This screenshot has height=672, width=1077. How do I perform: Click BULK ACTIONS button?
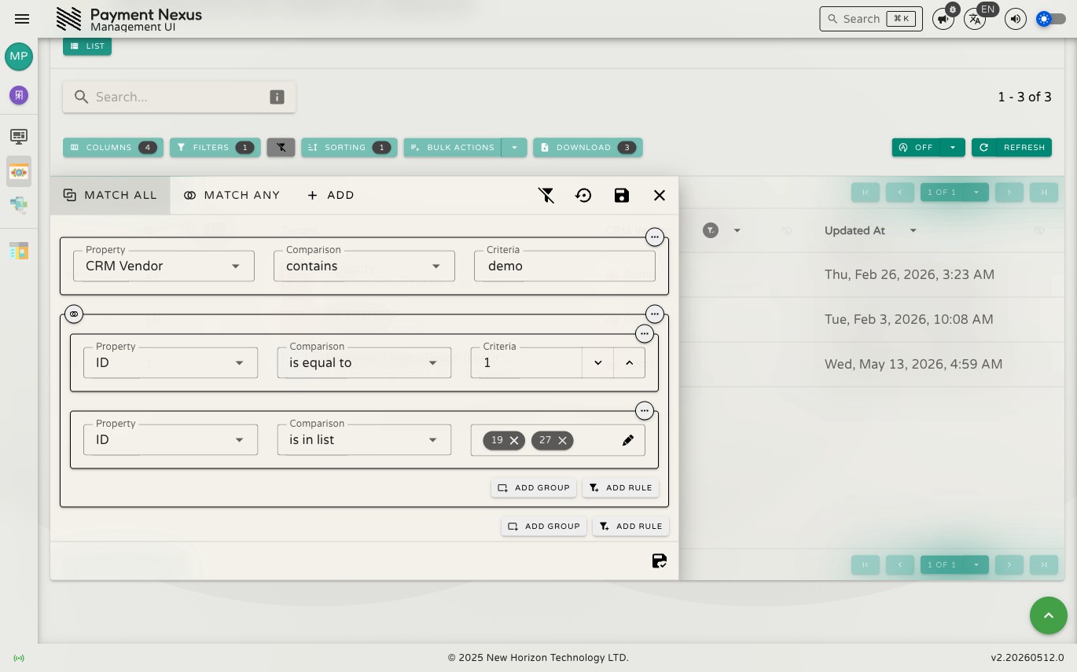click(x=453, y=147)
